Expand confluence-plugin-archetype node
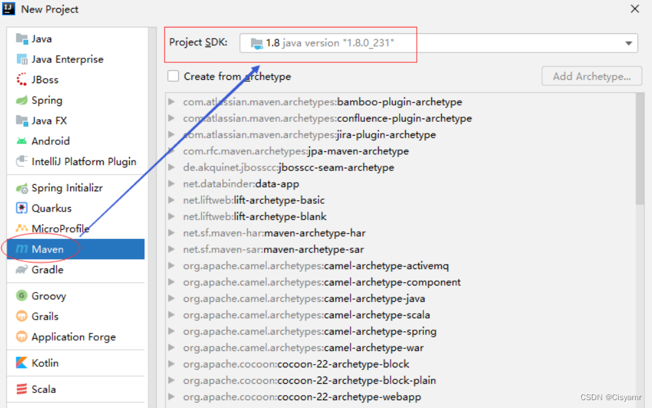 pos(171,119)
